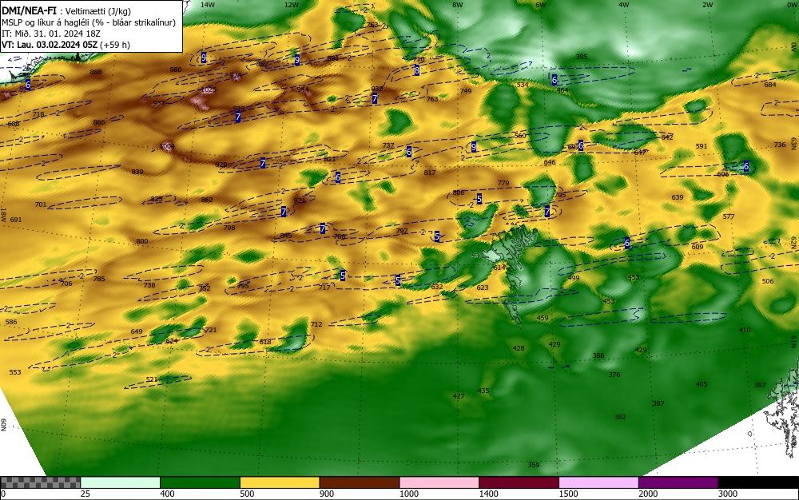Viewport: 799px width, 500px height.
Task: Click the '639' value on the map
Action: [678, 197]
